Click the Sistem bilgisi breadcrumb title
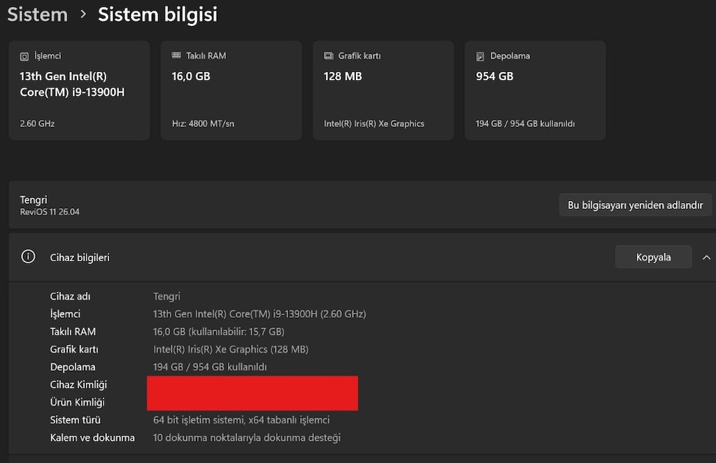 click(157, 15)
